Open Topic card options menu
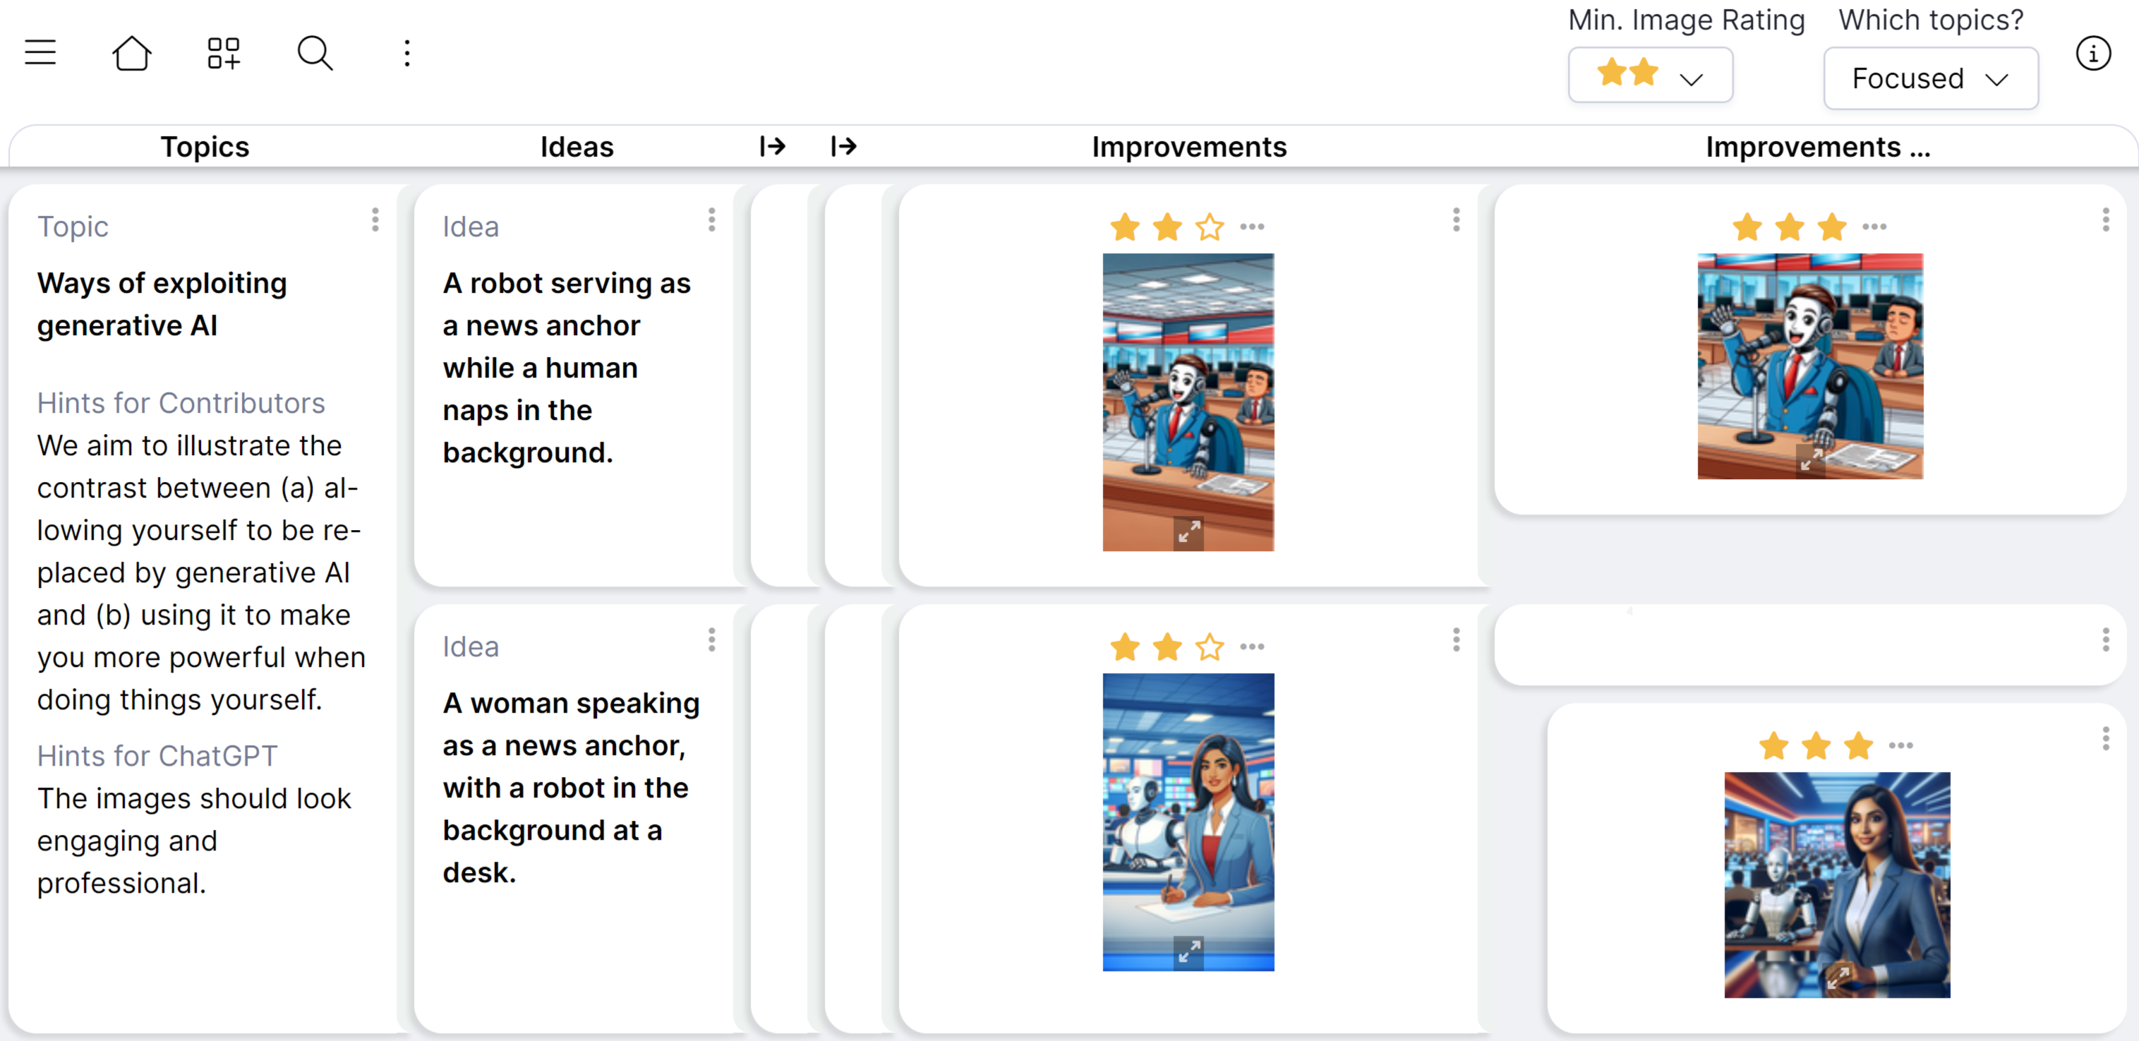2139x1041 pixels. (x=375, y=220)
